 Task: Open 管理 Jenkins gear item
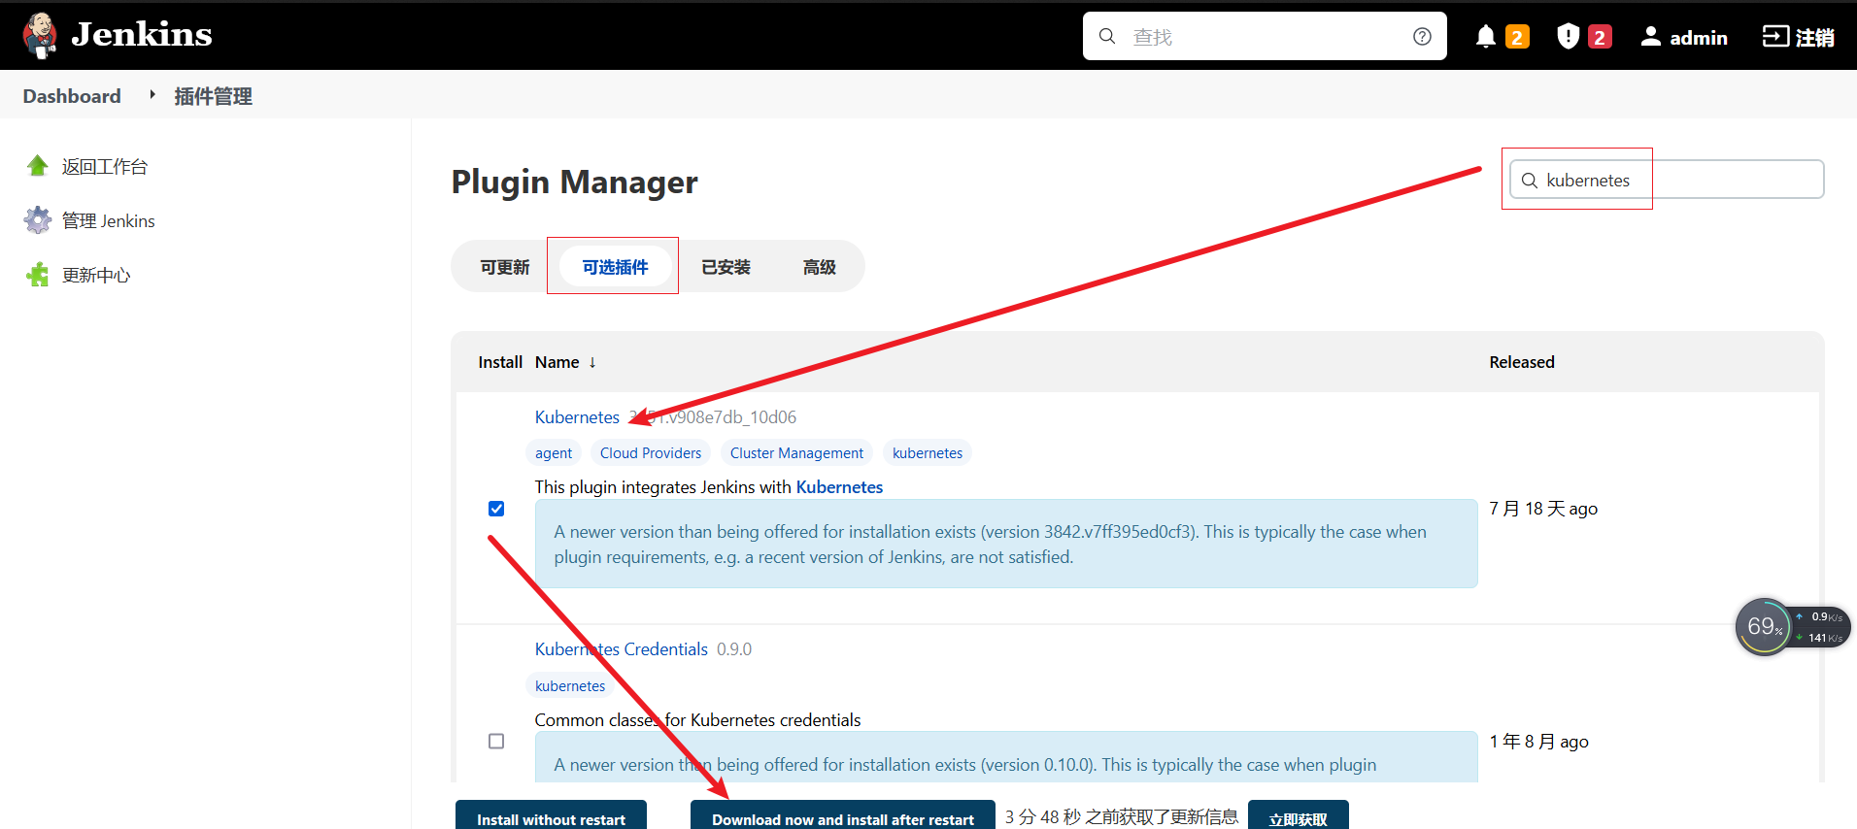click(89, 220)
